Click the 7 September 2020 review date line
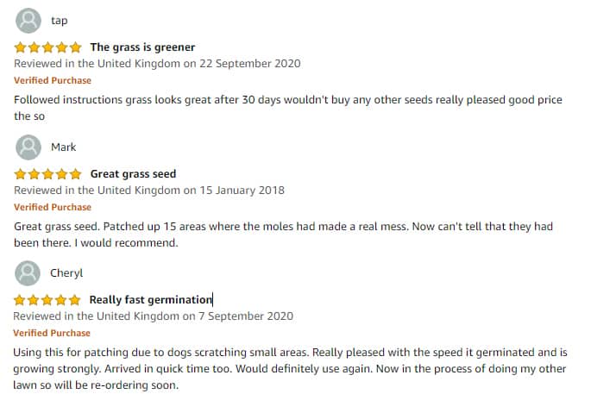Screen dimensions: 591x394 tap(153, 316)
